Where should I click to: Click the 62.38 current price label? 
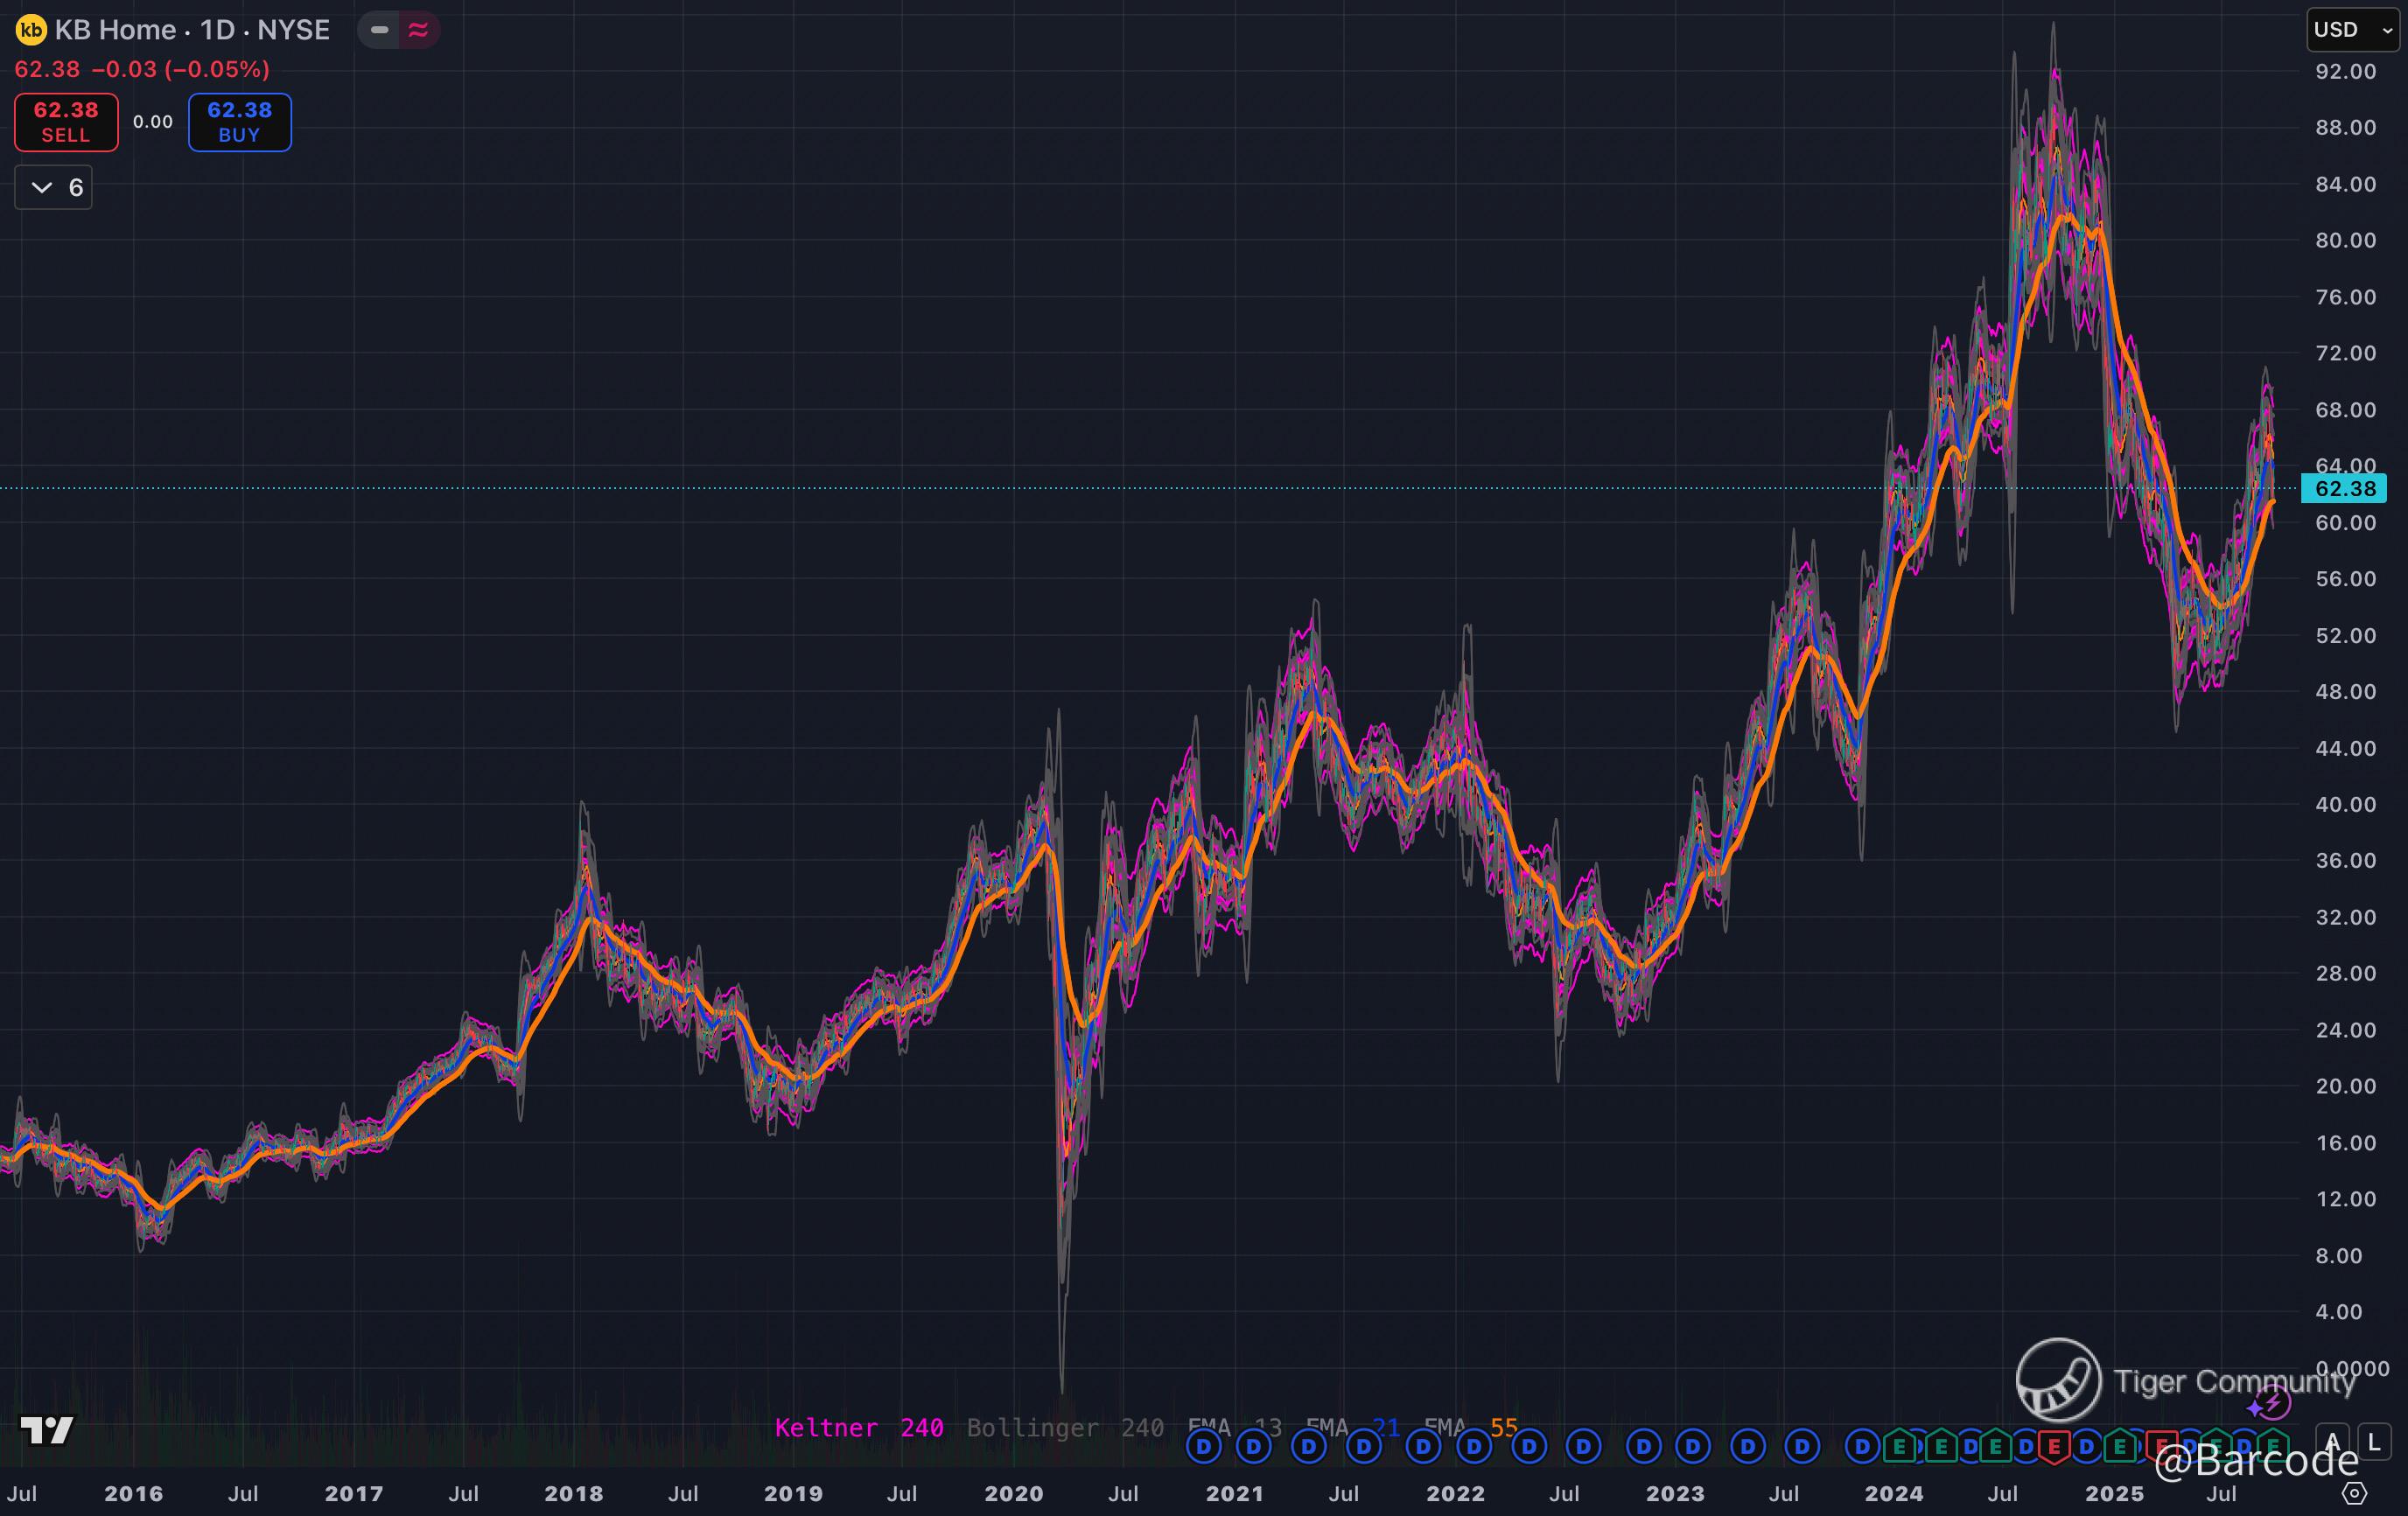click(2344, 489)
